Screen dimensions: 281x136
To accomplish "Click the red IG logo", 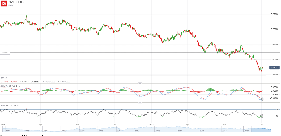I will (x=4, y=4).
